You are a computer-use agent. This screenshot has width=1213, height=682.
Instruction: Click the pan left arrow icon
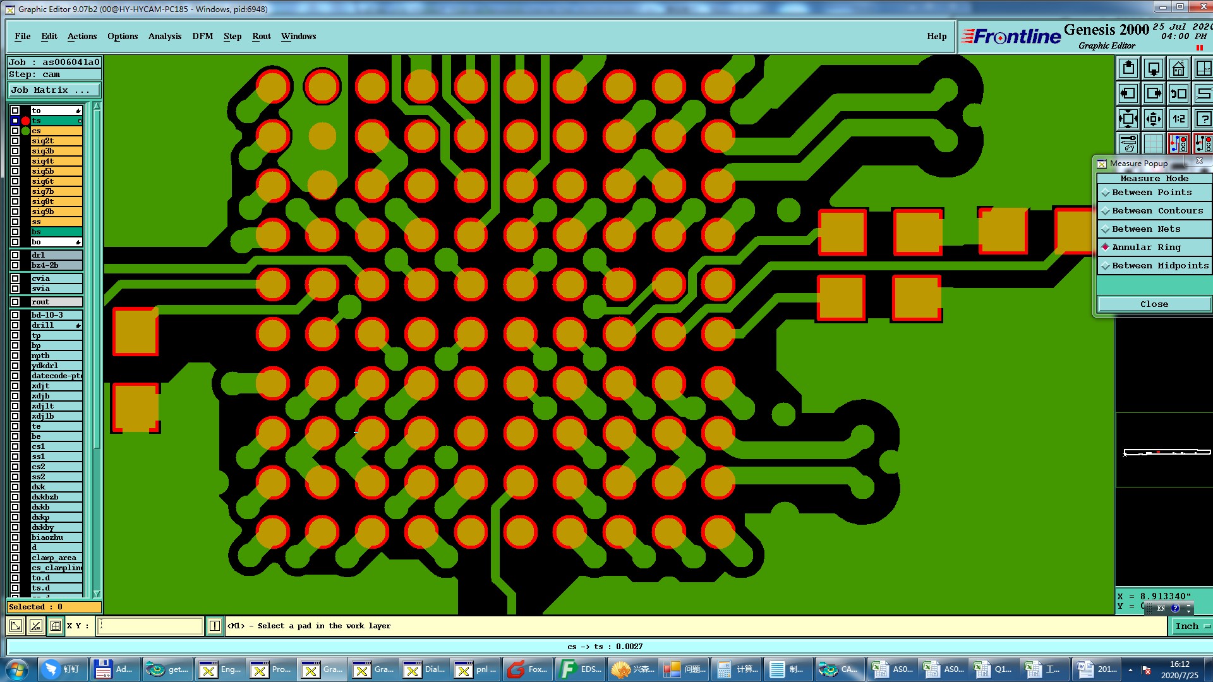1128,93
